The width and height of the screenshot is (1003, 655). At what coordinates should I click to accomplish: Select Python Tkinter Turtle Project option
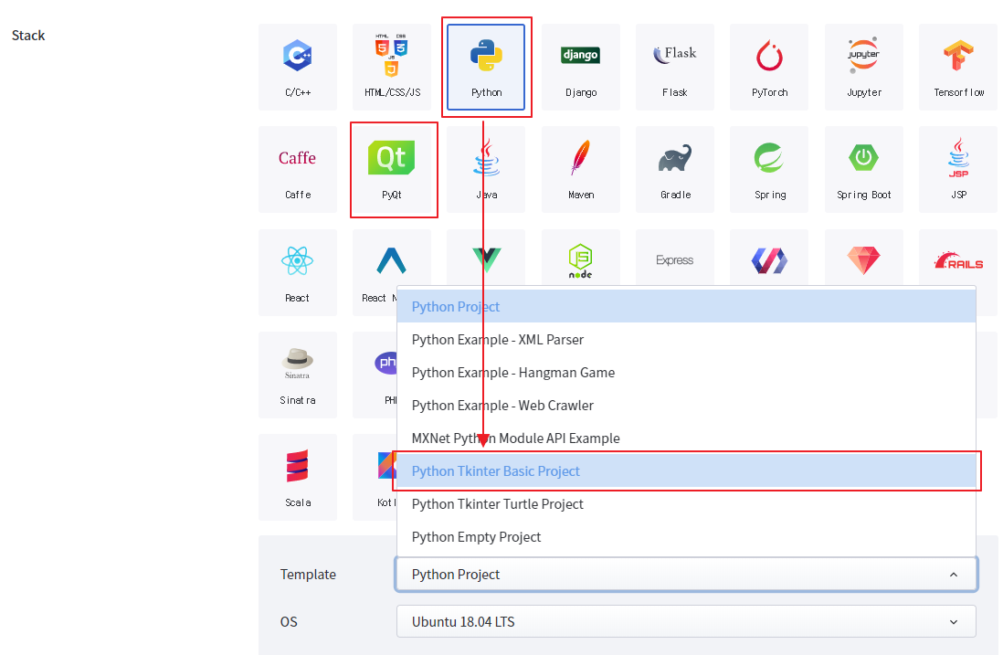coord(686,504)
